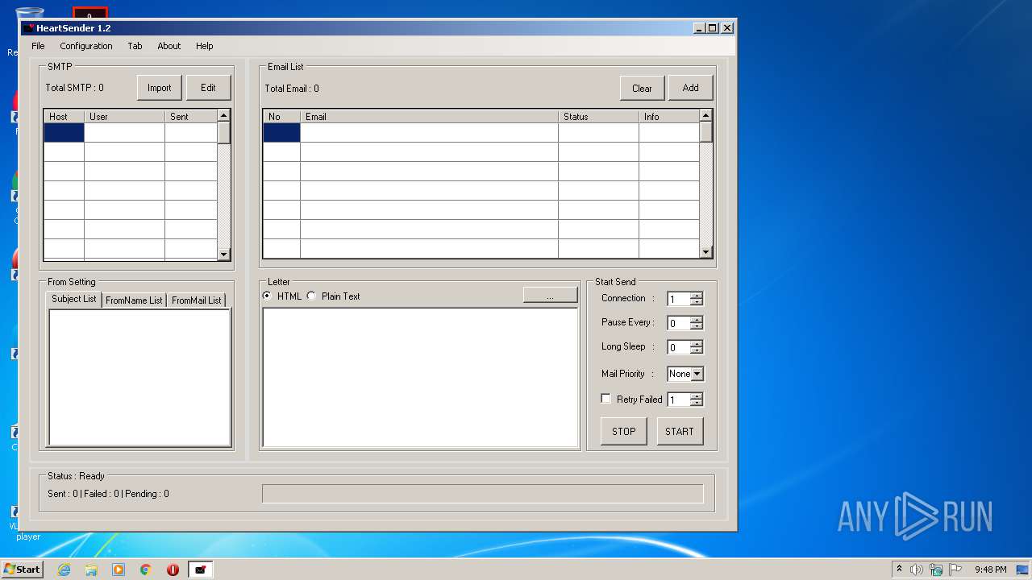Click the Status column header in email list
The height and width of the screenshot is (580, 1032).
[599, 117]
